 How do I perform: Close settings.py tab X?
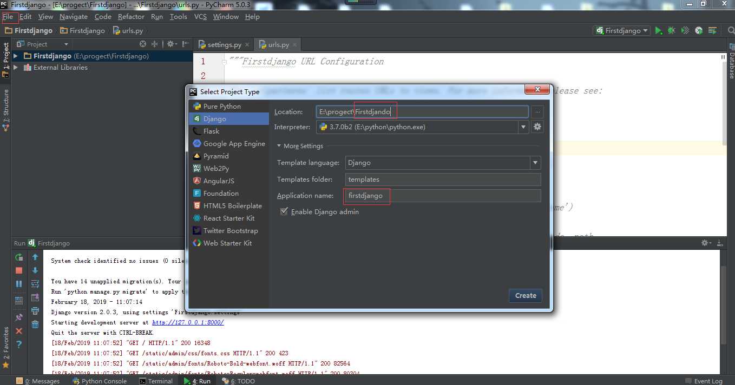click(247, 45)
